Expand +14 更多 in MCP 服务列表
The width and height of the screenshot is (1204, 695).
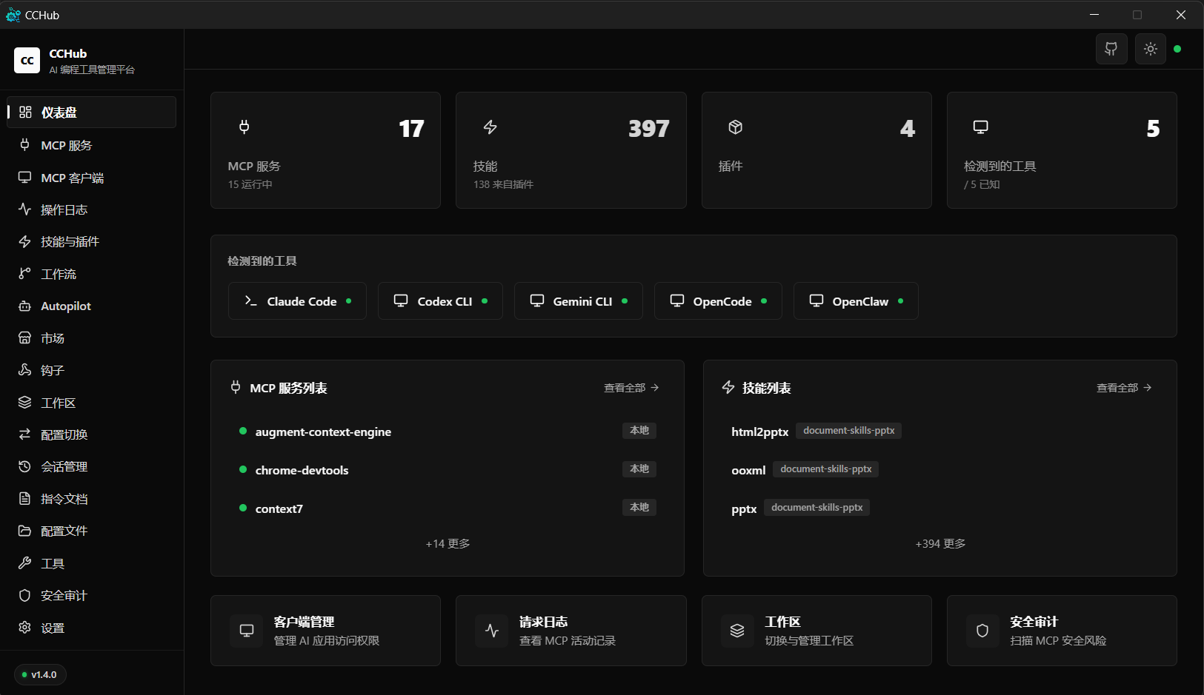click(x=447, y=543)
